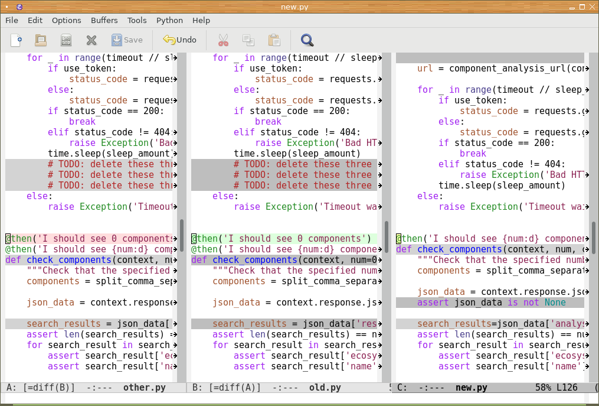Click the other.py buffer name in mode line

pos(144,388)
